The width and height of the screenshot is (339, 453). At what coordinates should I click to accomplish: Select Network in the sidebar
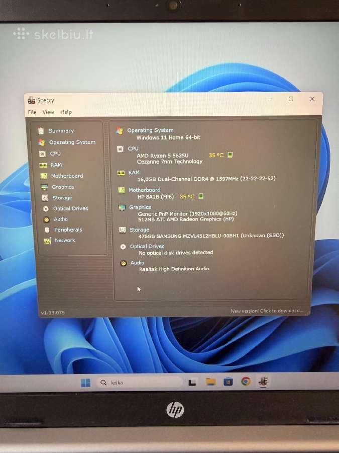(65, 240)
